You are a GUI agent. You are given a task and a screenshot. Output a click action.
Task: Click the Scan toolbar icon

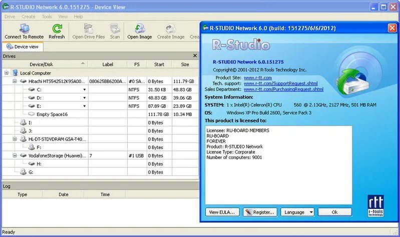[x=115, y=28]
